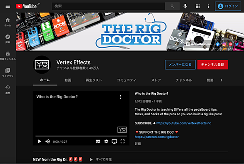Click the video progress bar
This screenshot has height=164, width=244.
(81, 136)
